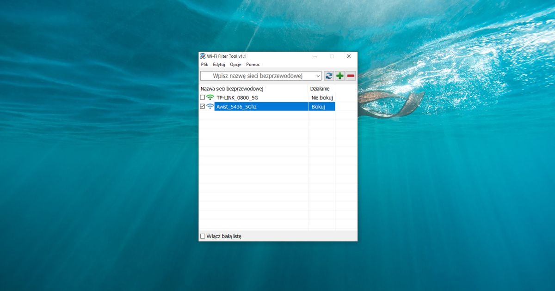Open the network name combo box dropdown
This screenshot has height=291, width=555.
[318, 76]
